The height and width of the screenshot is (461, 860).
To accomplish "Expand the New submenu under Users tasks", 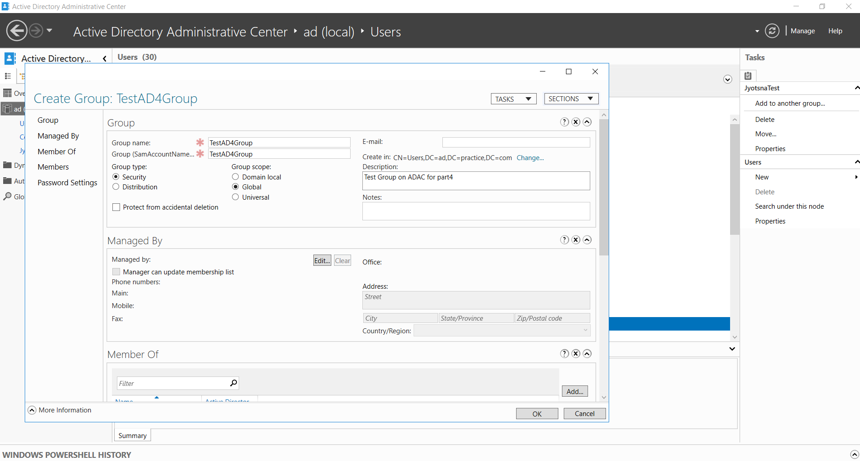I will click(856, 177).
